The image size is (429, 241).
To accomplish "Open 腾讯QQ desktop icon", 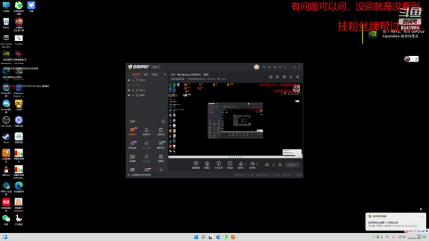I will [x=6, y=171].
